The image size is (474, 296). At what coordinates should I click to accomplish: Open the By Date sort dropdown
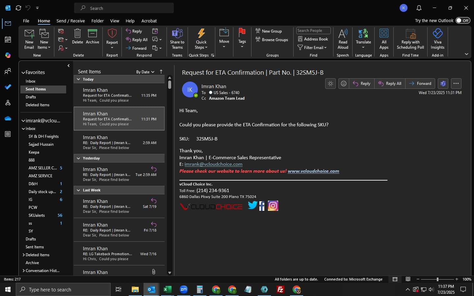tap(145, 72)
